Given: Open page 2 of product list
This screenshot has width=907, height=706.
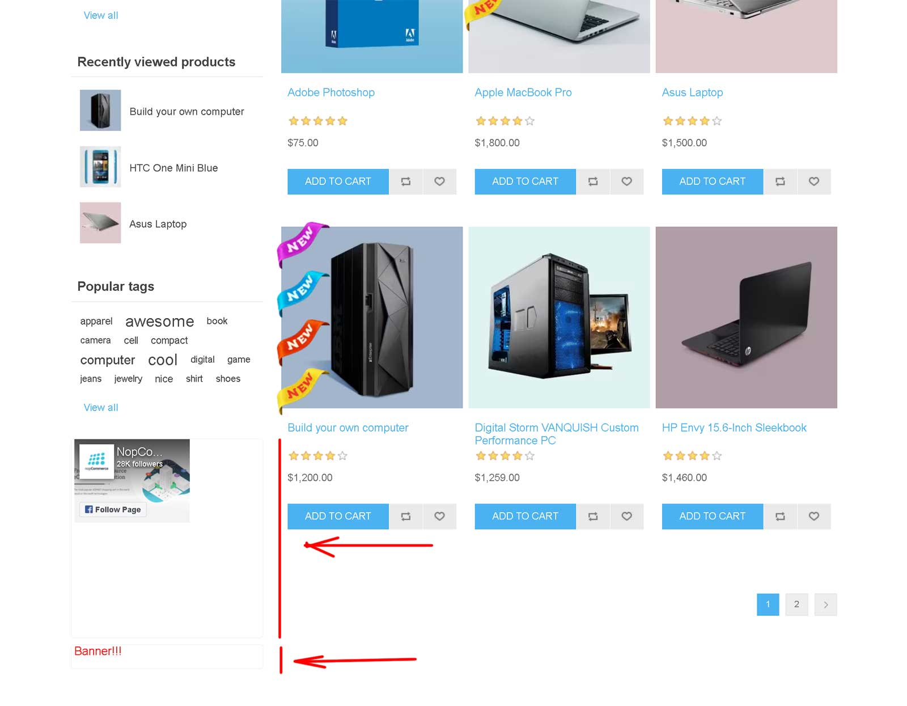Looking at the screenshot, I should (796, 604).
